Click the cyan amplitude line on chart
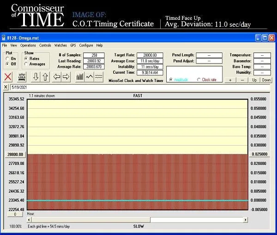The height and width of the screenshot is (235, 277). 138,200
